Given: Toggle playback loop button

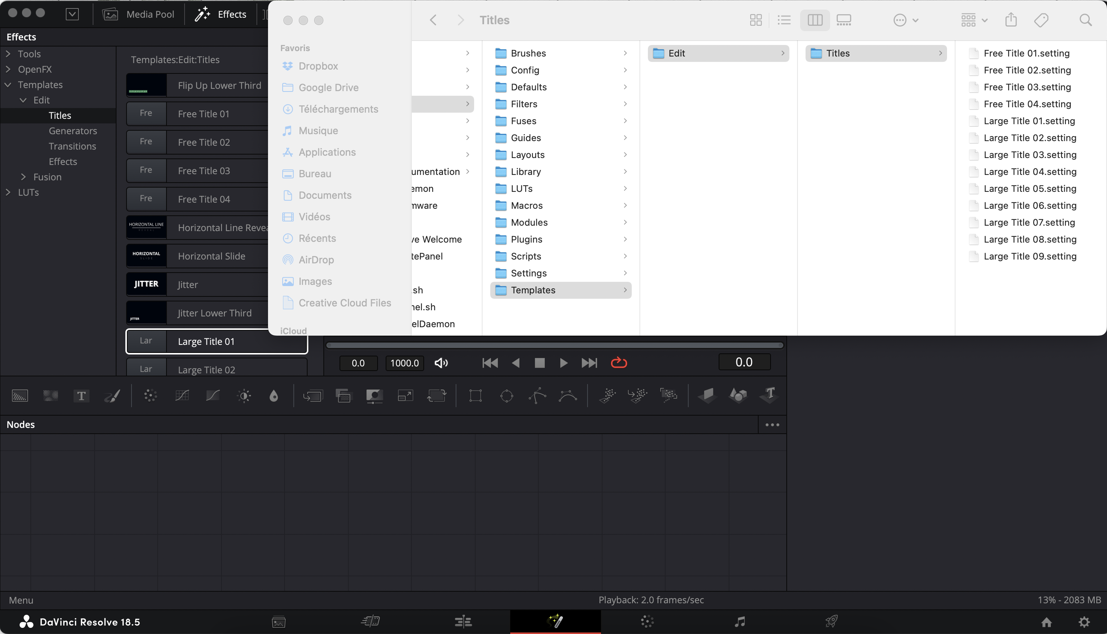Looking at the screenshot, I should point(619,363).
